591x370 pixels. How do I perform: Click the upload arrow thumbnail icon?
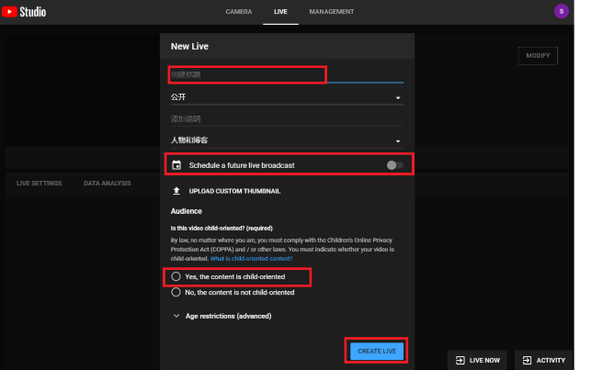(176, 191)
